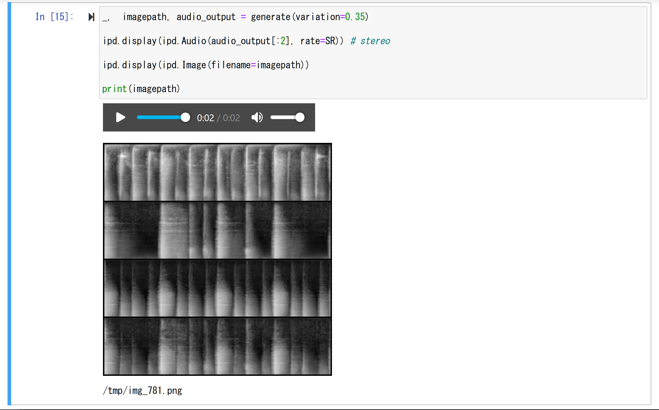
Task: Mute the audio player speaker icon
Action: pyautogui.click(x=257, y=118)
